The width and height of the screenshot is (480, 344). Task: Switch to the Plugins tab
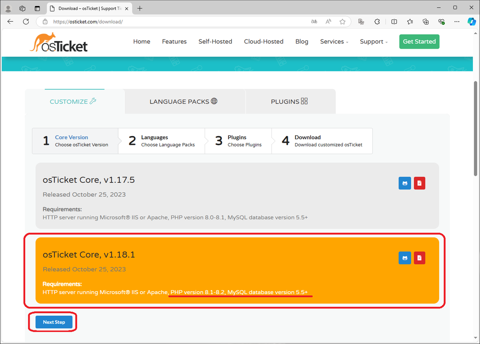[x=290, y=101]
